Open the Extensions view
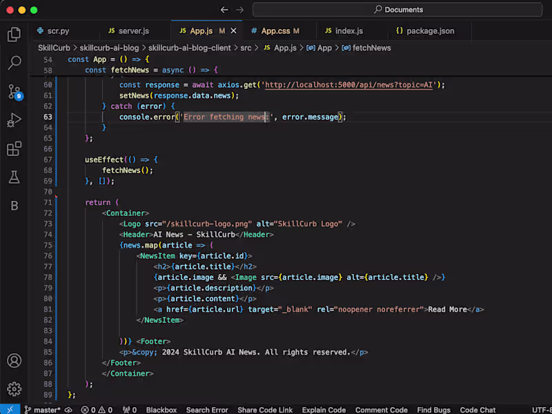 coord(14,149)
